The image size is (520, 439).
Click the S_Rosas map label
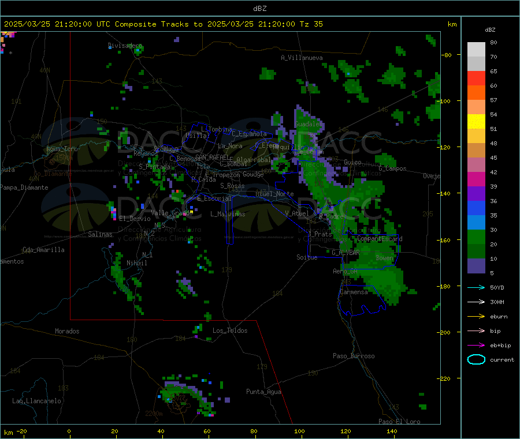232,186
